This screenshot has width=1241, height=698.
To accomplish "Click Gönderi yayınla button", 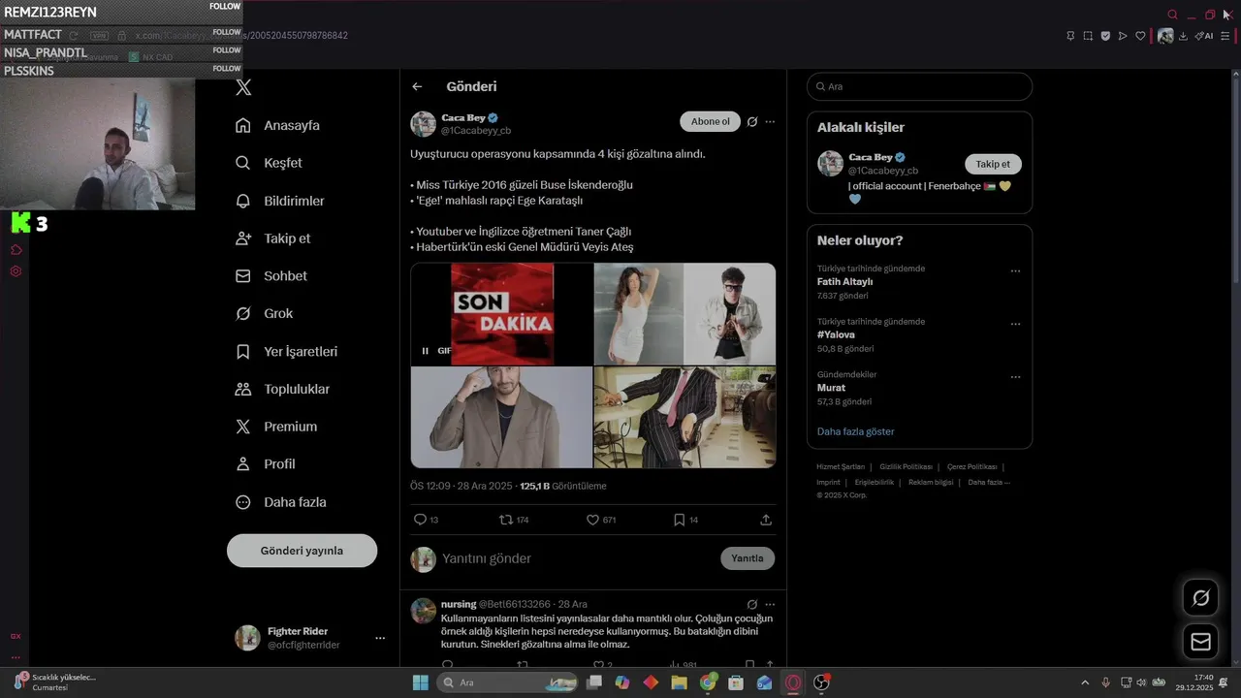I will [x=302, y=551].
